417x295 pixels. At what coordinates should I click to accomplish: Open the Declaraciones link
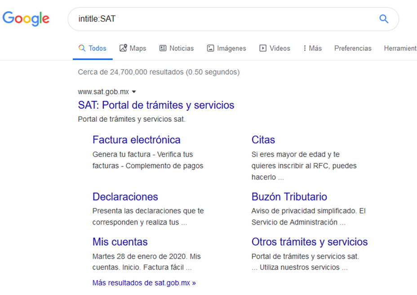(x=125, y=197)
